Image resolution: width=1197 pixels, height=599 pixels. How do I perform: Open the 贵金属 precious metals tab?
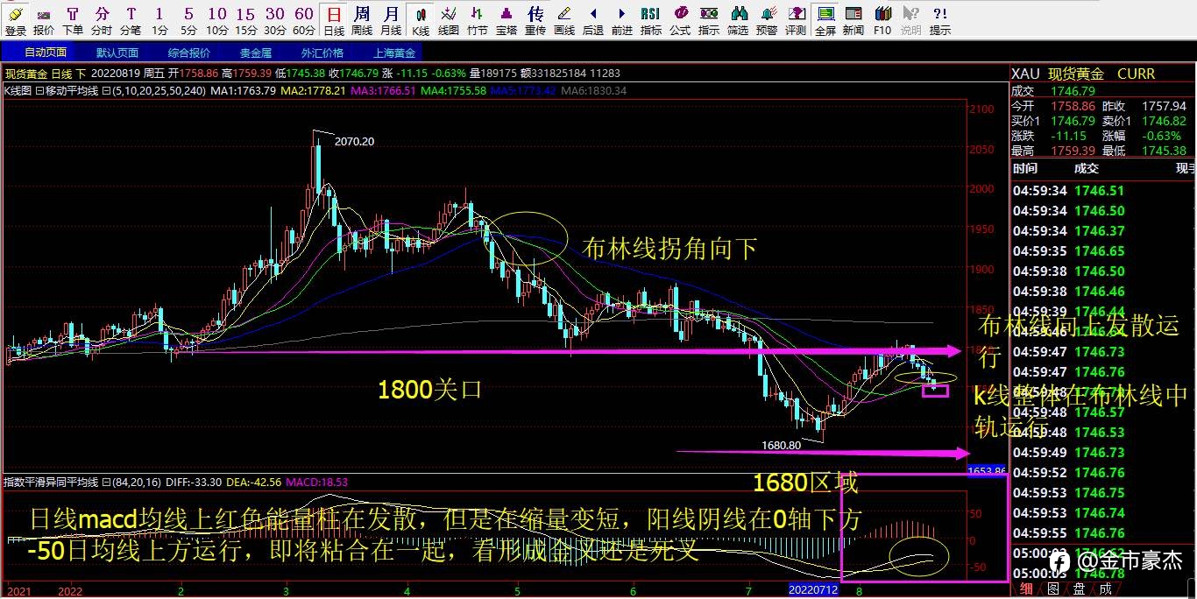255,53
